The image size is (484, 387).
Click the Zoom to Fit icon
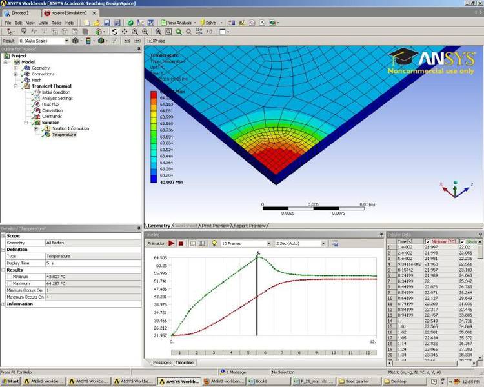158,32
